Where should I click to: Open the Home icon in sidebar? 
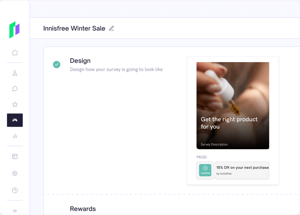[15, 52]
